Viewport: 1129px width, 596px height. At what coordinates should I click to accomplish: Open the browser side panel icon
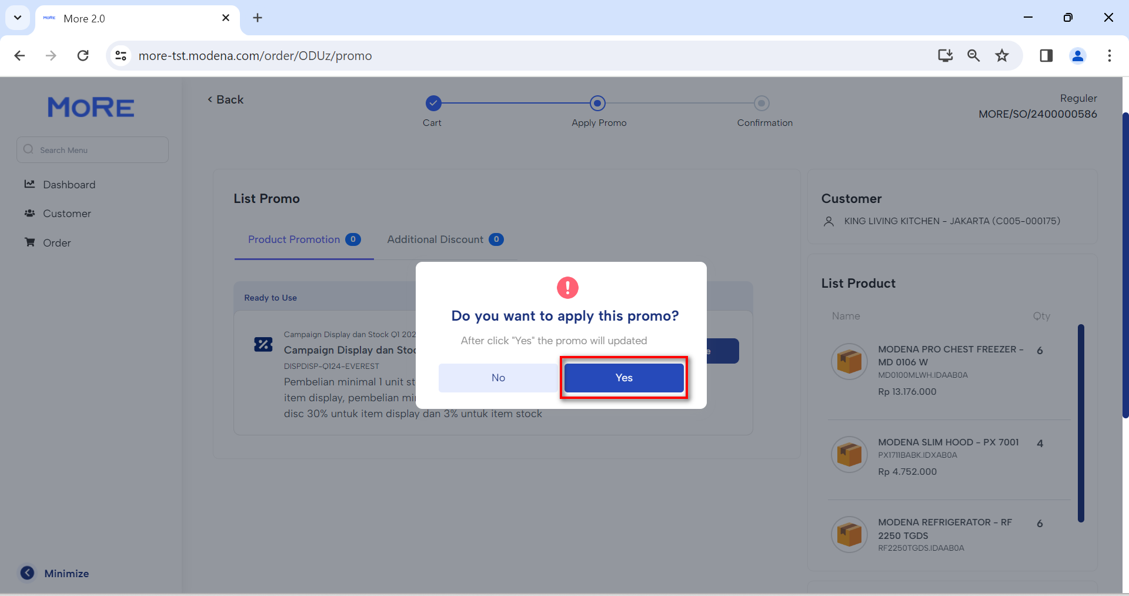point(1046,56)
